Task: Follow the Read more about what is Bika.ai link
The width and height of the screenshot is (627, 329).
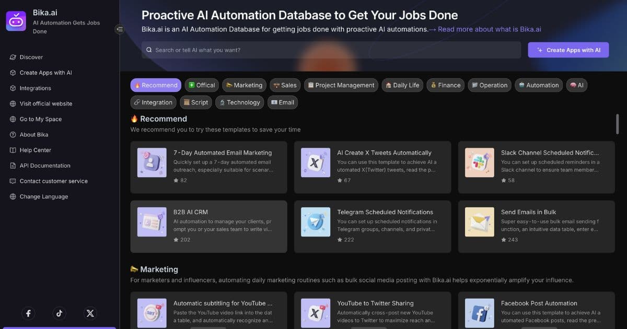Action: (490, 29)
